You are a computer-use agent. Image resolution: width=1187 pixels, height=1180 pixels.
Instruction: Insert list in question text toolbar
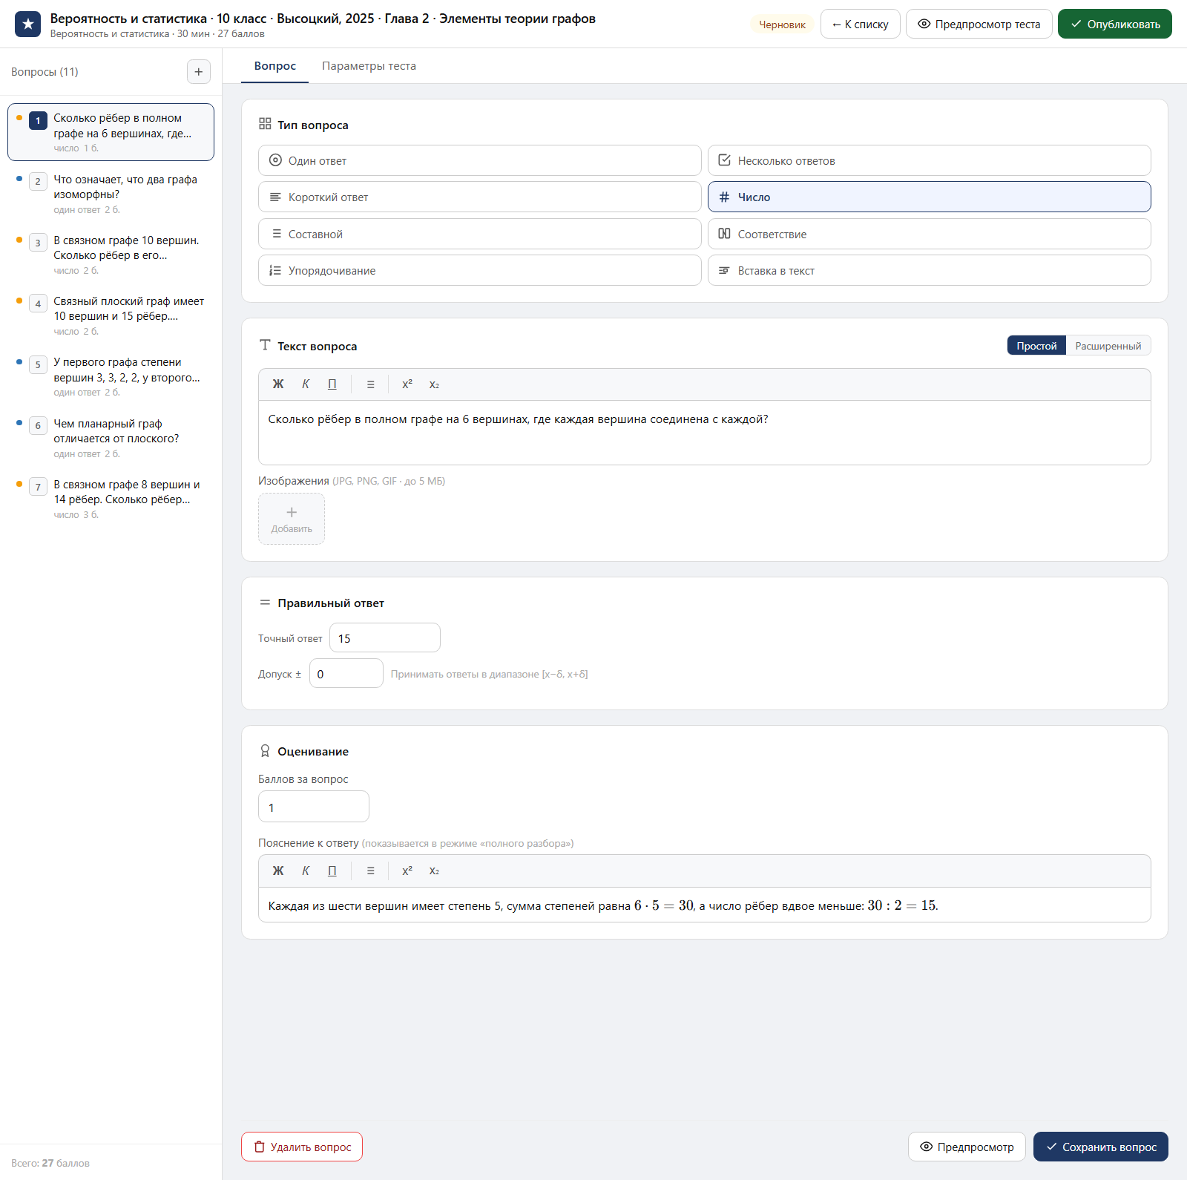click(370, 384)
